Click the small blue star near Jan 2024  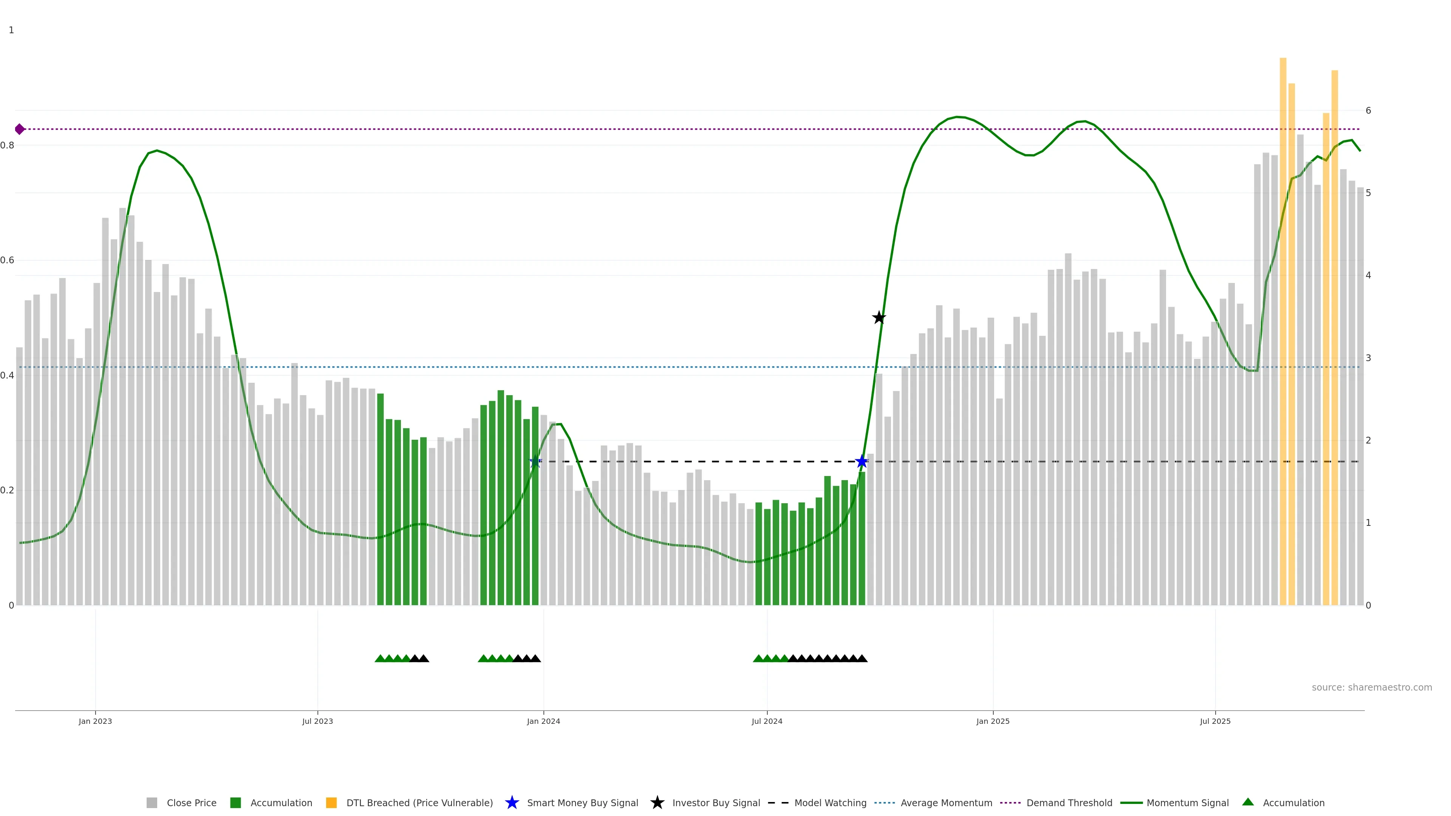(x=535, y=462)
